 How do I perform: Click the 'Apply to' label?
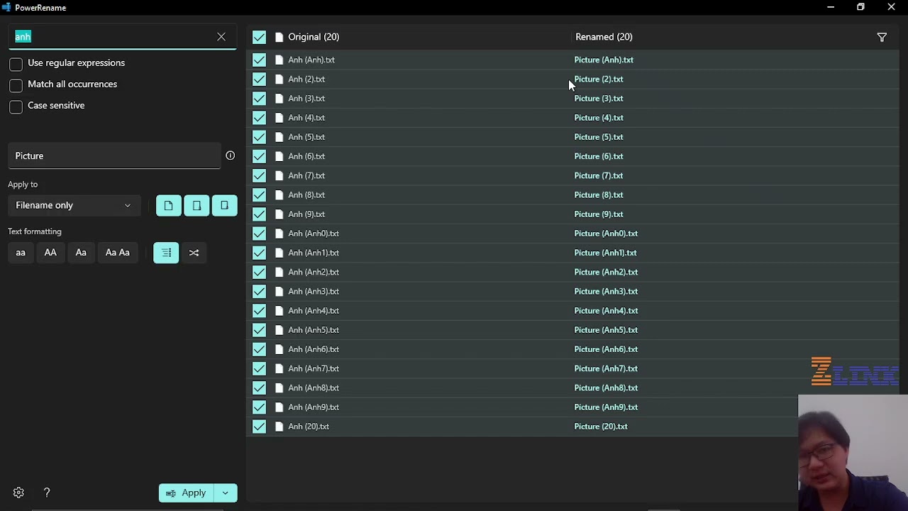click(x=23, y=185)
